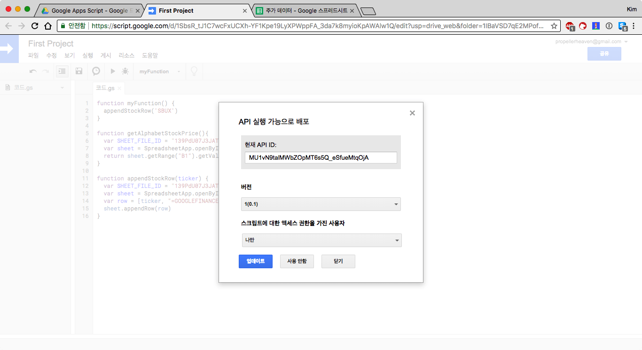Viewport: 642px width, 350px height.
Task: Select the Debug bug icon
Action: click(125, 71)
